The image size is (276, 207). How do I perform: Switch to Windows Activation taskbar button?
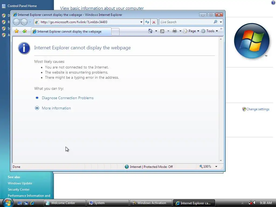[x=151, y=203]
